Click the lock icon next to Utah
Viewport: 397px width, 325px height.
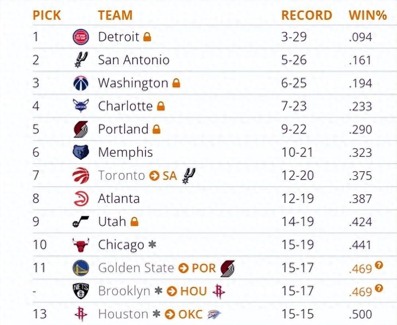134,222
